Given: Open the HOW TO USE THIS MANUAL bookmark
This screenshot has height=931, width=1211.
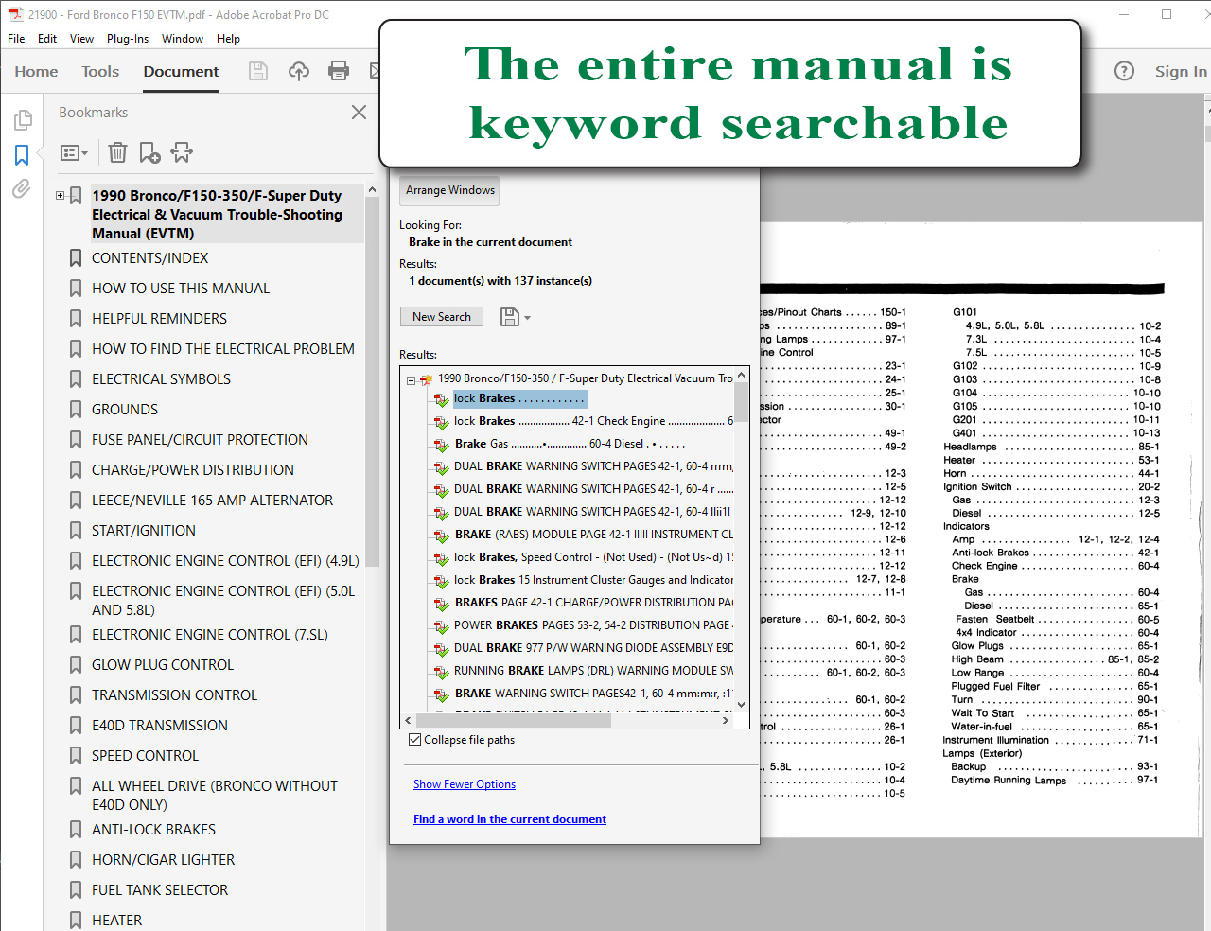Looking at the screenshot, I should pyautogui.click(x=180, y=289).
